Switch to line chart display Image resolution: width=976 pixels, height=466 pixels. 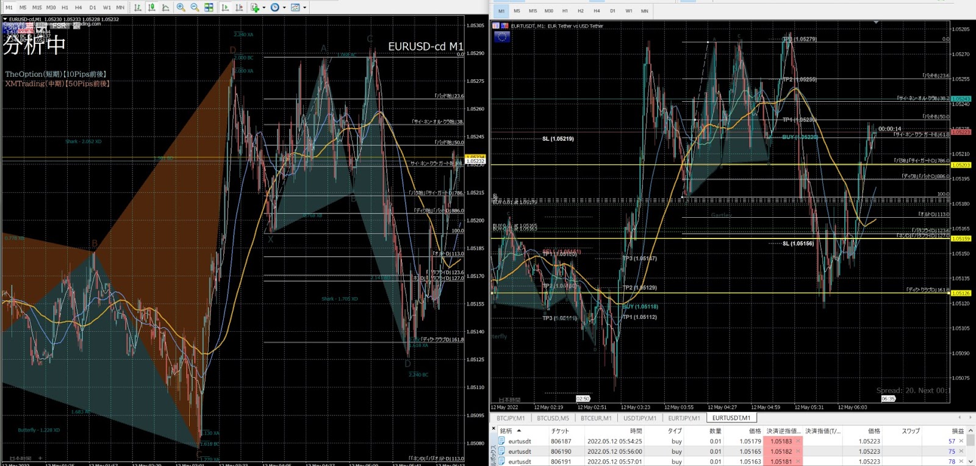point(165,7)
